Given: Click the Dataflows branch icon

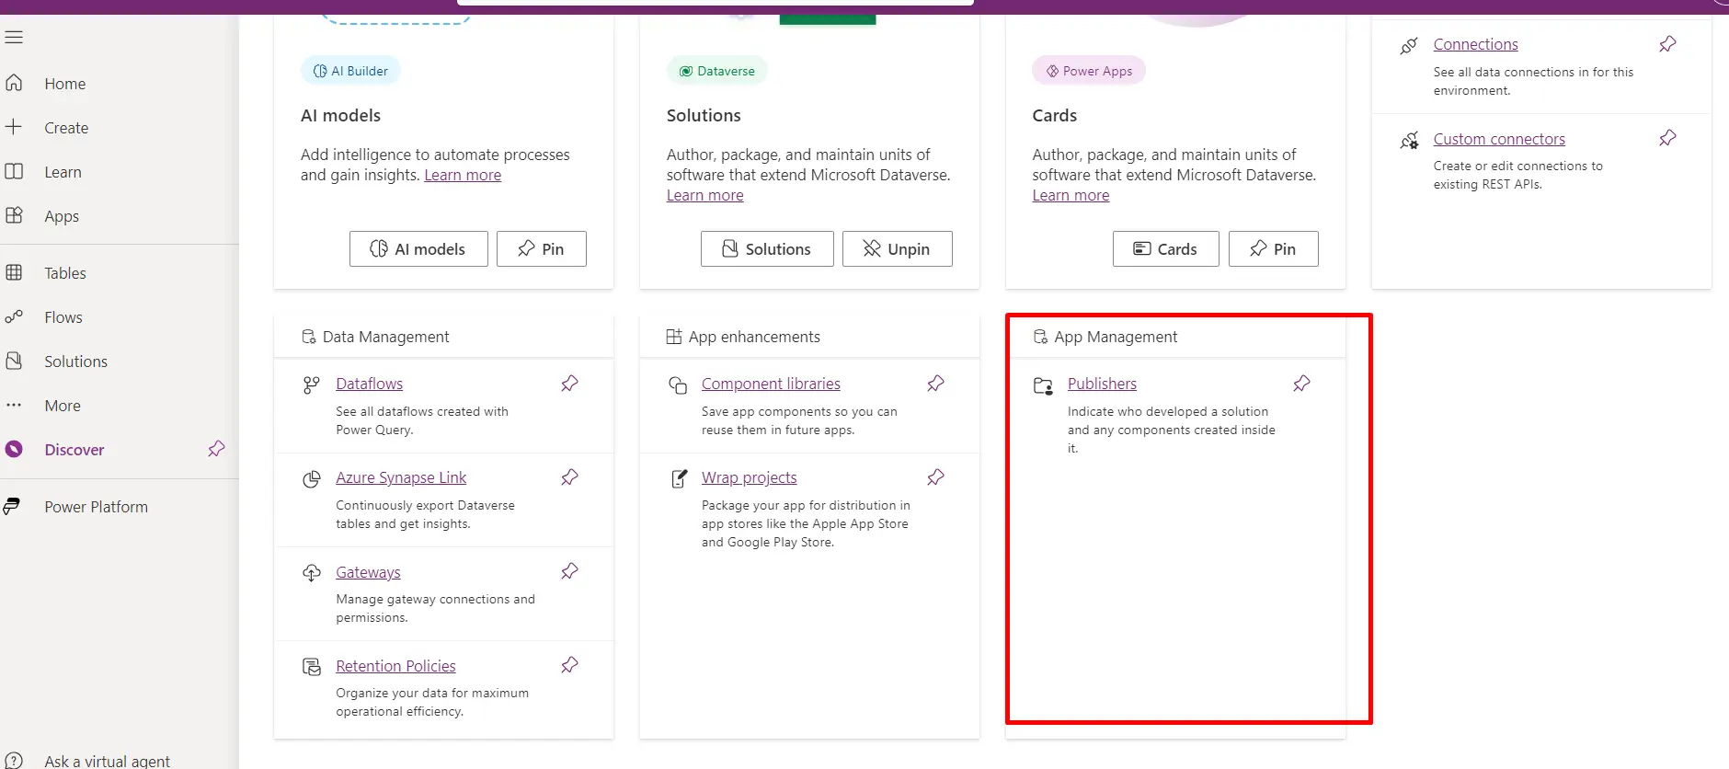Looking at the screenshot, I should pyautogui.click(x=312, y=384).
